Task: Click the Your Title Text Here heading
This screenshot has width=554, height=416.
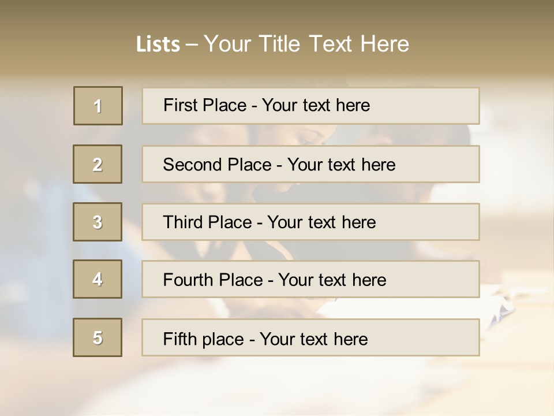Action: (306, 44)
